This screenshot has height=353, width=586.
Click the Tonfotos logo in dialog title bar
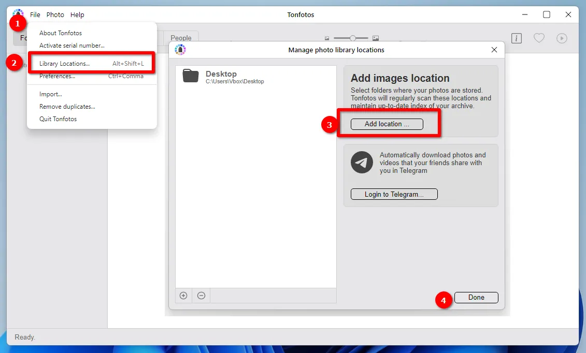coord(180,50)
